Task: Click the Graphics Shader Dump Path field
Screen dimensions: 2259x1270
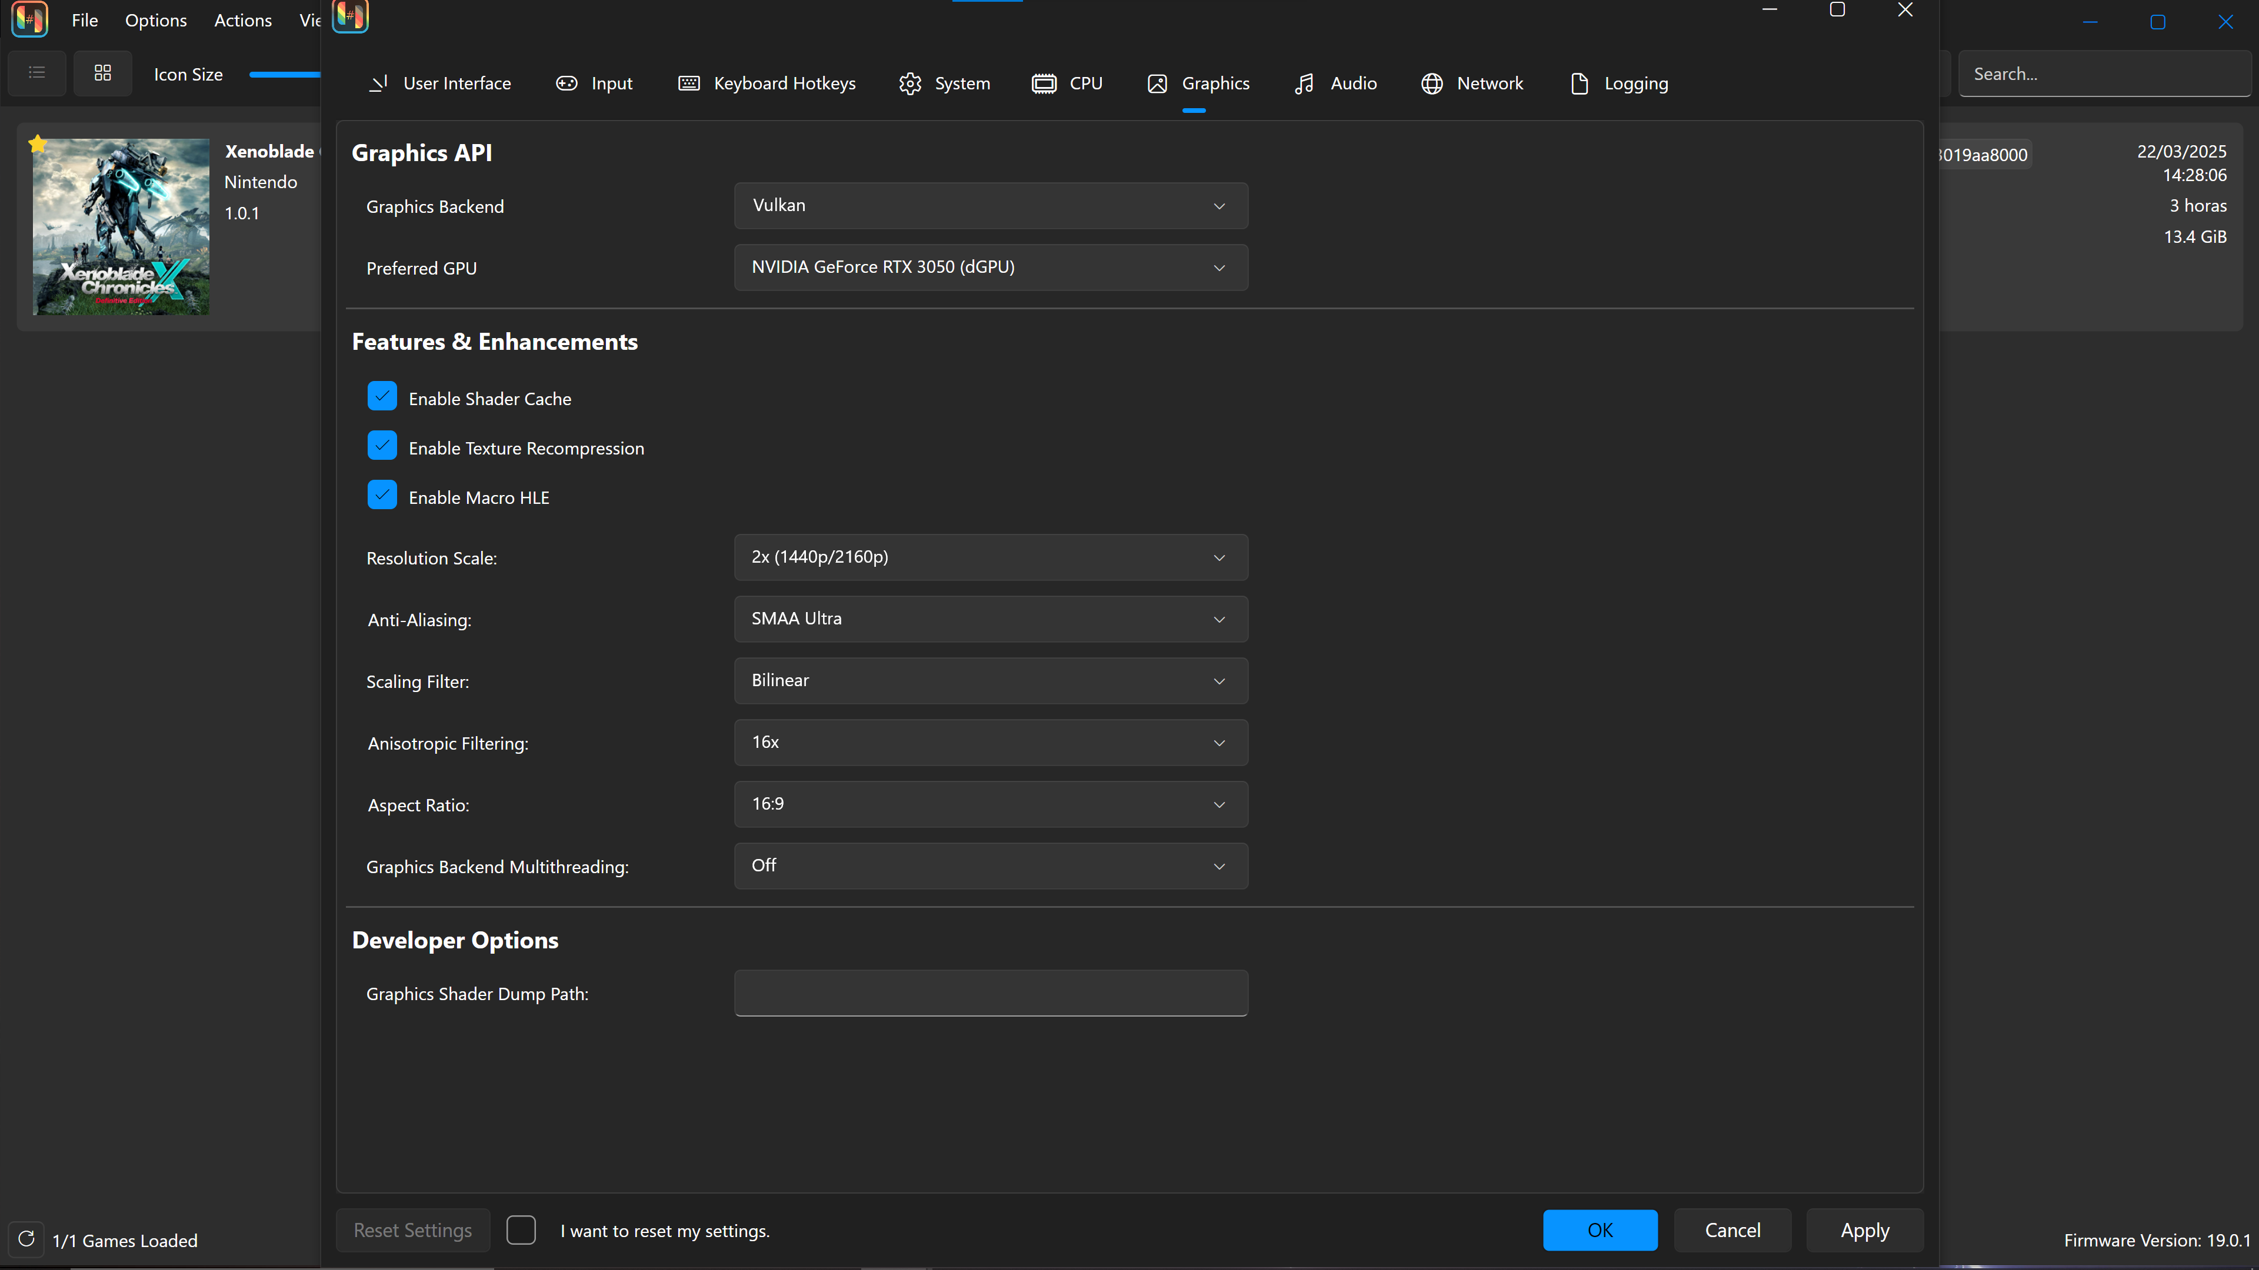Action: point(991,993)
